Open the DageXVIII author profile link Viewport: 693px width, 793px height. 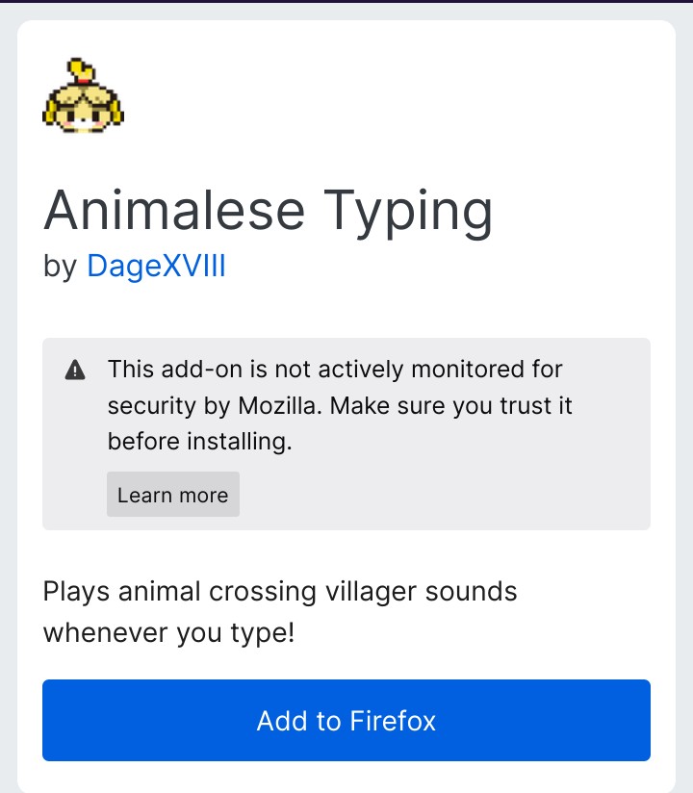tap(156, 266)
